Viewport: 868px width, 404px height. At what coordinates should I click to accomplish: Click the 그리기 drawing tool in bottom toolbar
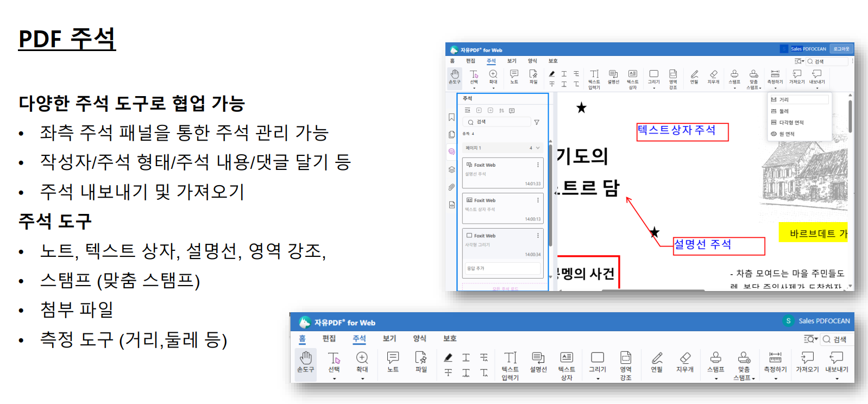click(x=597, y=362)
